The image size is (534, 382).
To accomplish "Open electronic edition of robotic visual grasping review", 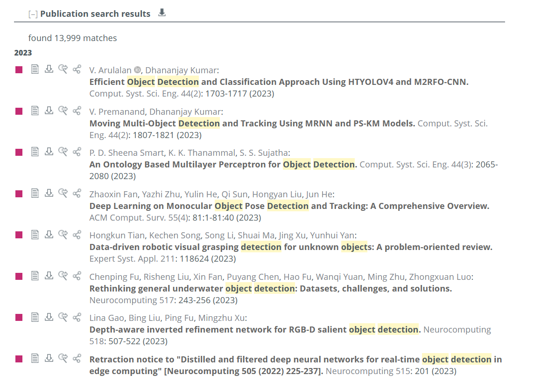I will tap(35, 234).
